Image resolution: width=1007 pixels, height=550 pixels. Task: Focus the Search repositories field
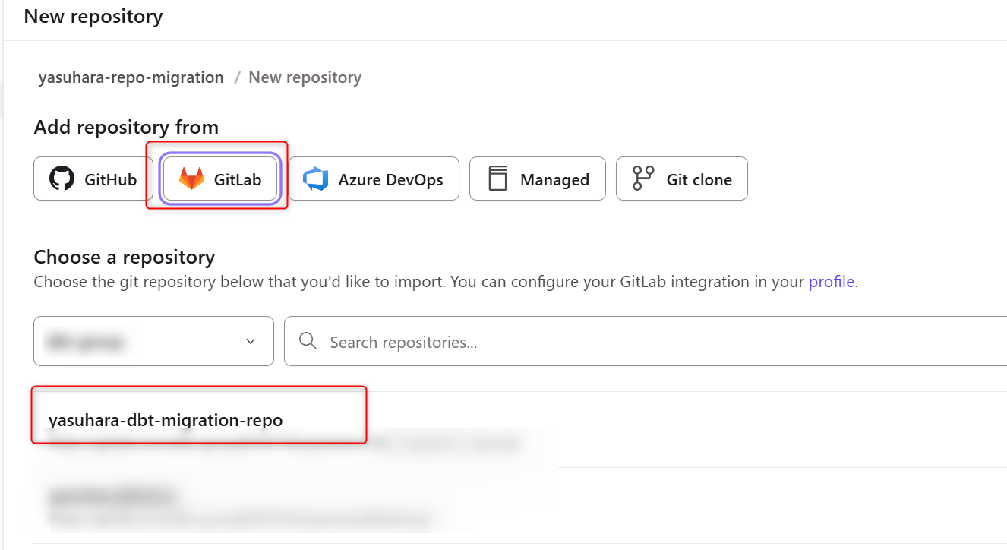646,342
